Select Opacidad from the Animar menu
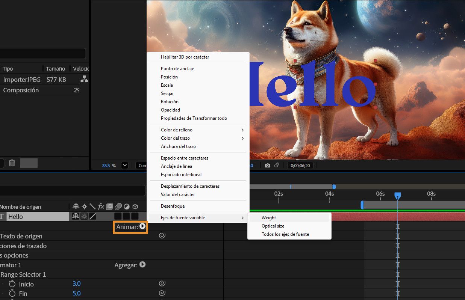Image resolution: width=465 pixels, height=300 pixels. [198, 110]
